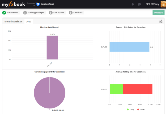The height and width of the screenshot is (114, 166).
Task: Click the Currencies popularity for December title
Action: tap(50, 72)
